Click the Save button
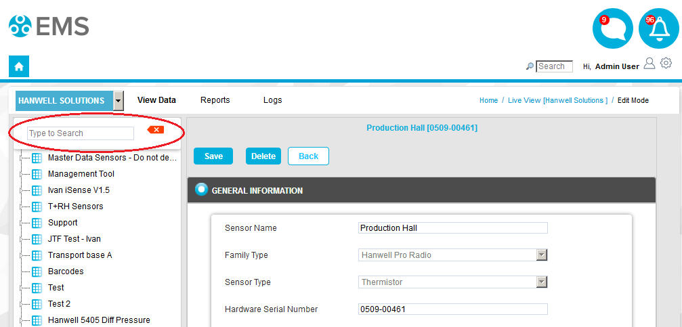 pyautogui.click(x=213, y=156)
